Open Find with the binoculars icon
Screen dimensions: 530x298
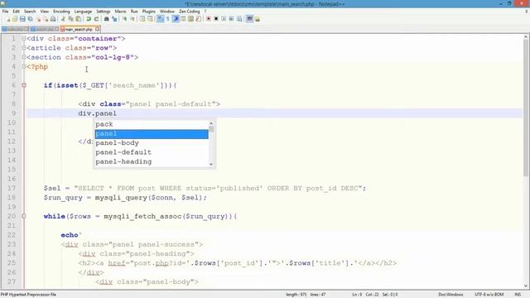106,19
